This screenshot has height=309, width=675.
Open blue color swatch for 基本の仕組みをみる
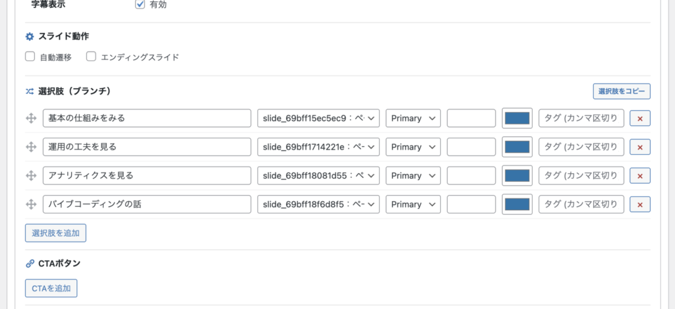517,119
